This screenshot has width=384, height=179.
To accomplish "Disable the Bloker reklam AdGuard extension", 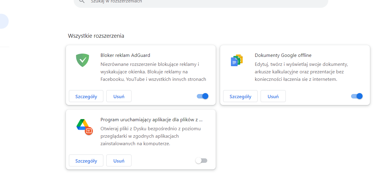I will [x=202, y=96].
